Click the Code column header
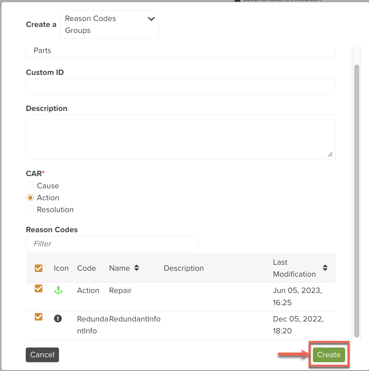 [x=87, y=268]
